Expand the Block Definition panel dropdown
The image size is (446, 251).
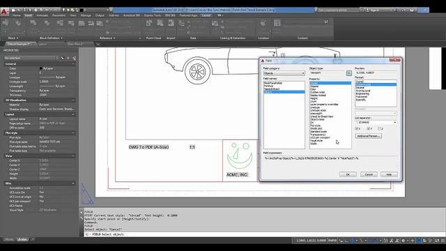[51, 38]
